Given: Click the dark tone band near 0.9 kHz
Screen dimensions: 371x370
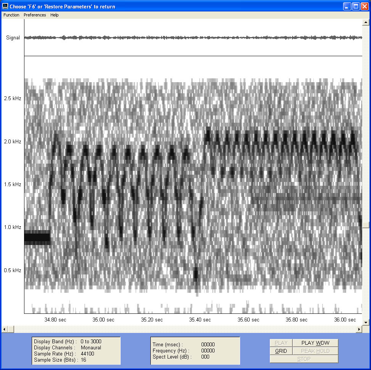Looking at the screenshot, I should pos(37,237).
